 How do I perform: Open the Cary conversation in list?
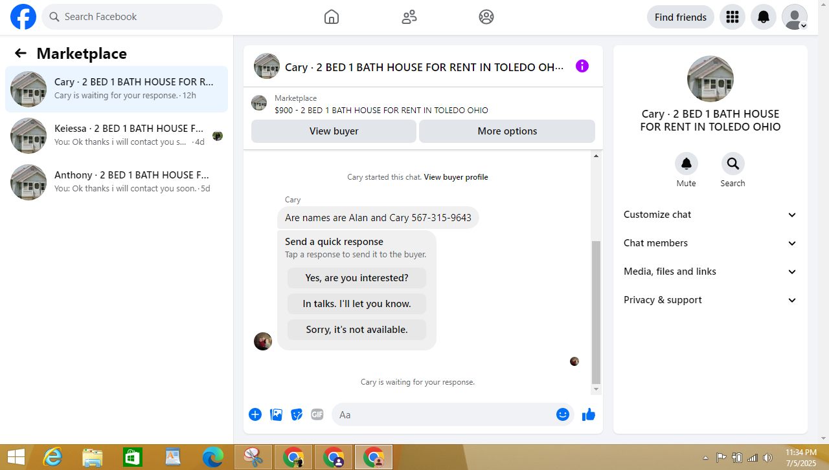point(117,89)
